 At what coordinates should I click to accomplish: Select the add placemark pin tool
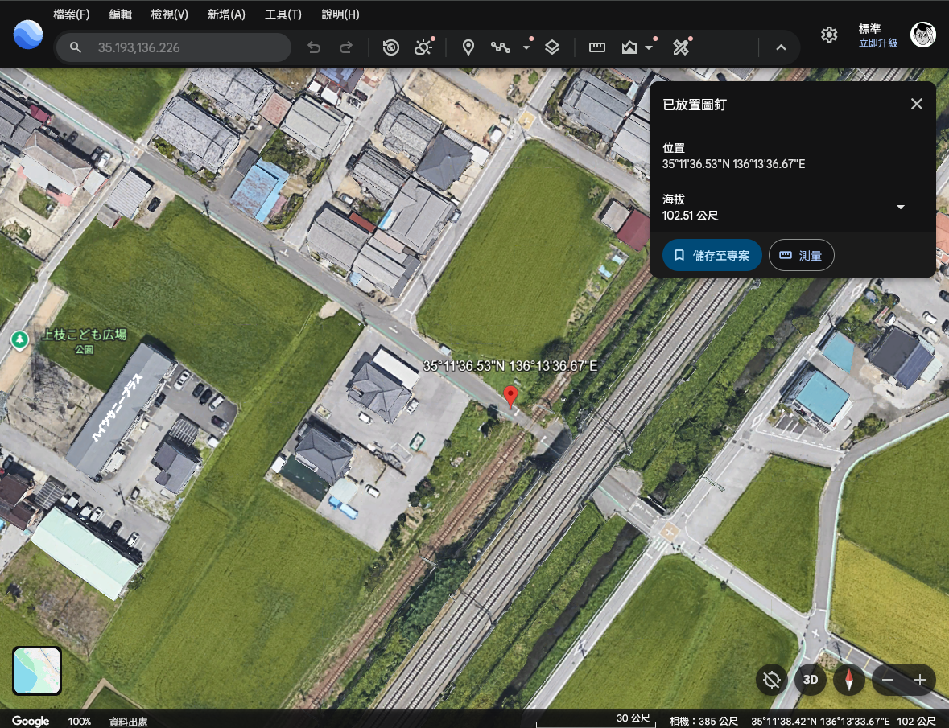(468, 47)
